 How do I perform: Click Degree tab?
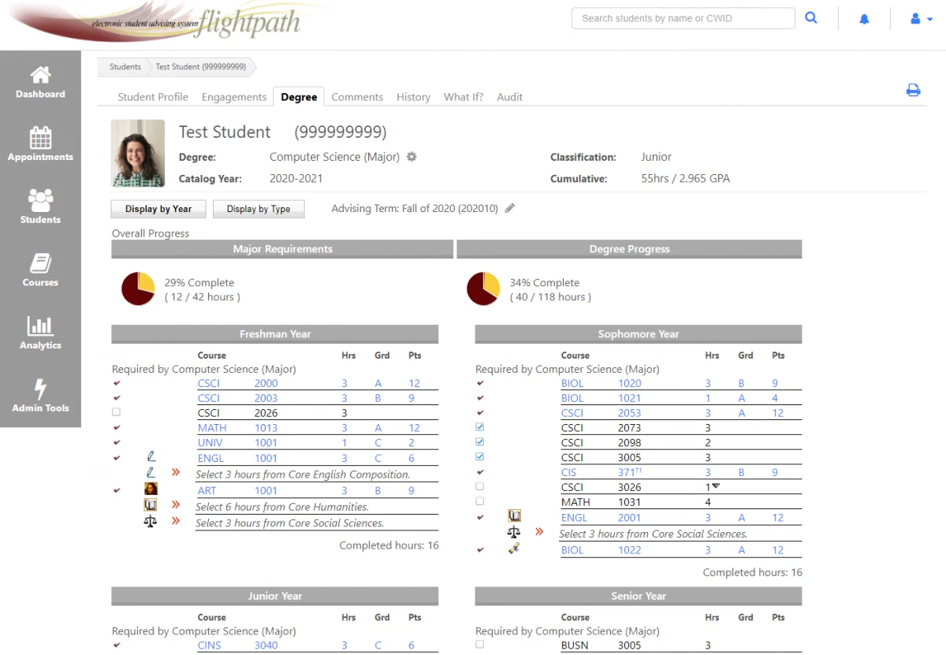(299, 97)
